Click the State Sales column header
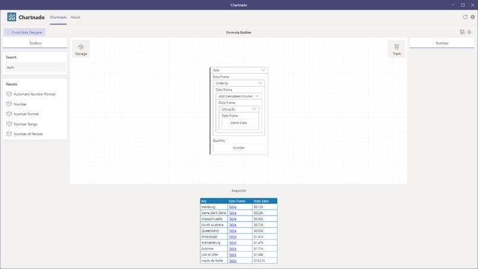478x269 pixels. click(265, 201)
